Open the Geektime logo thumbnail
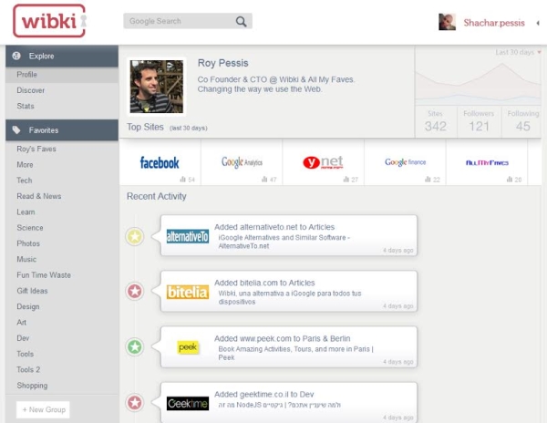The width and height of the screenshot is (547, 423). click(x=188, y=404)
